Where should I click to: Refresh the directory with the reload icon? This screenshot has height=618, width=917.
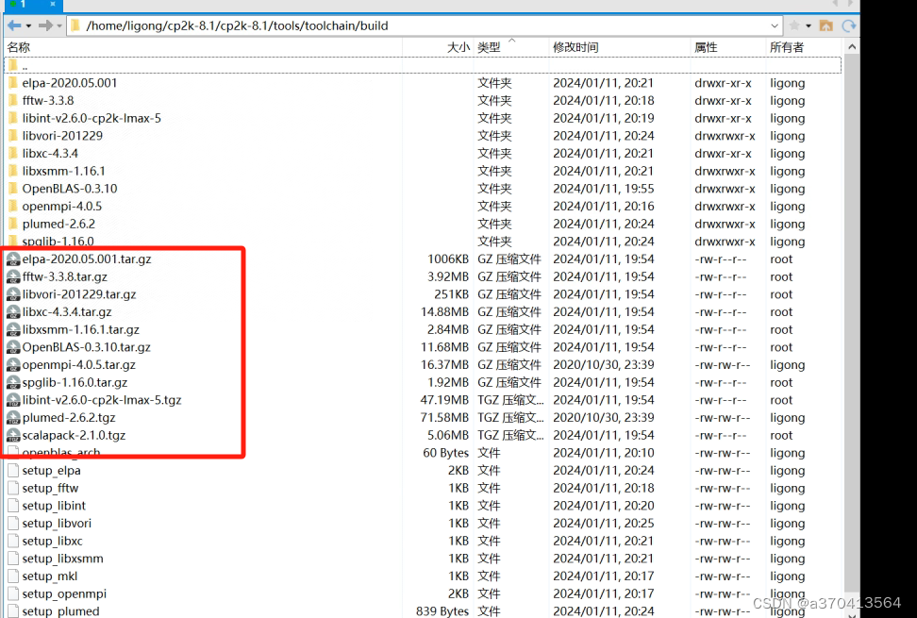850,26
